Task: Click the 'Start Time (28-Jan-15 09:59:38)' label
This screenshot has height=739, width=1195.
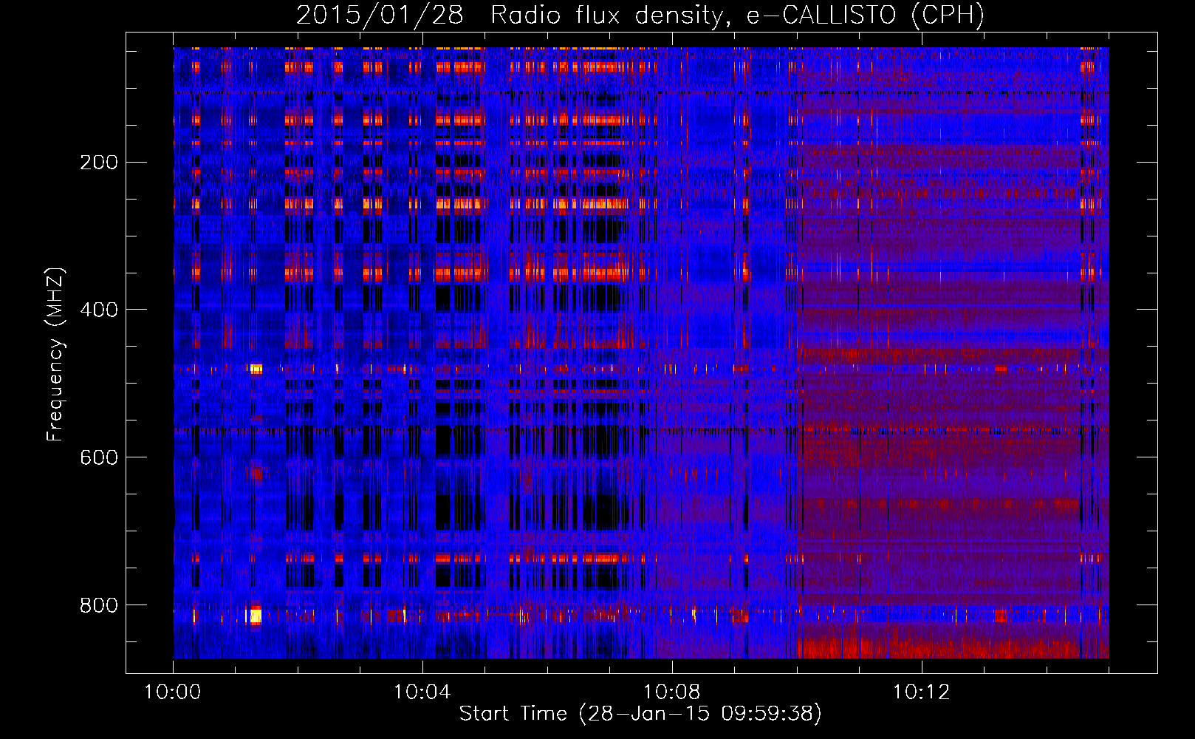Action: (x=640, y=714)
